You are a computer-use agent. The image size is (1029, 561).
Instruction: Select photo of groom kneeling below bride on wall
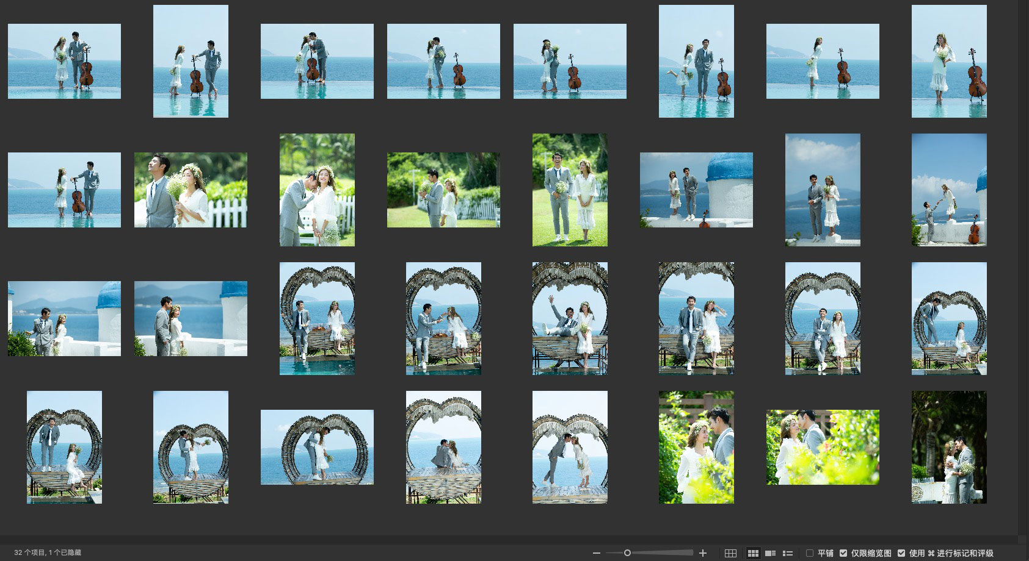pyautogui.click(x=948, y=190)
